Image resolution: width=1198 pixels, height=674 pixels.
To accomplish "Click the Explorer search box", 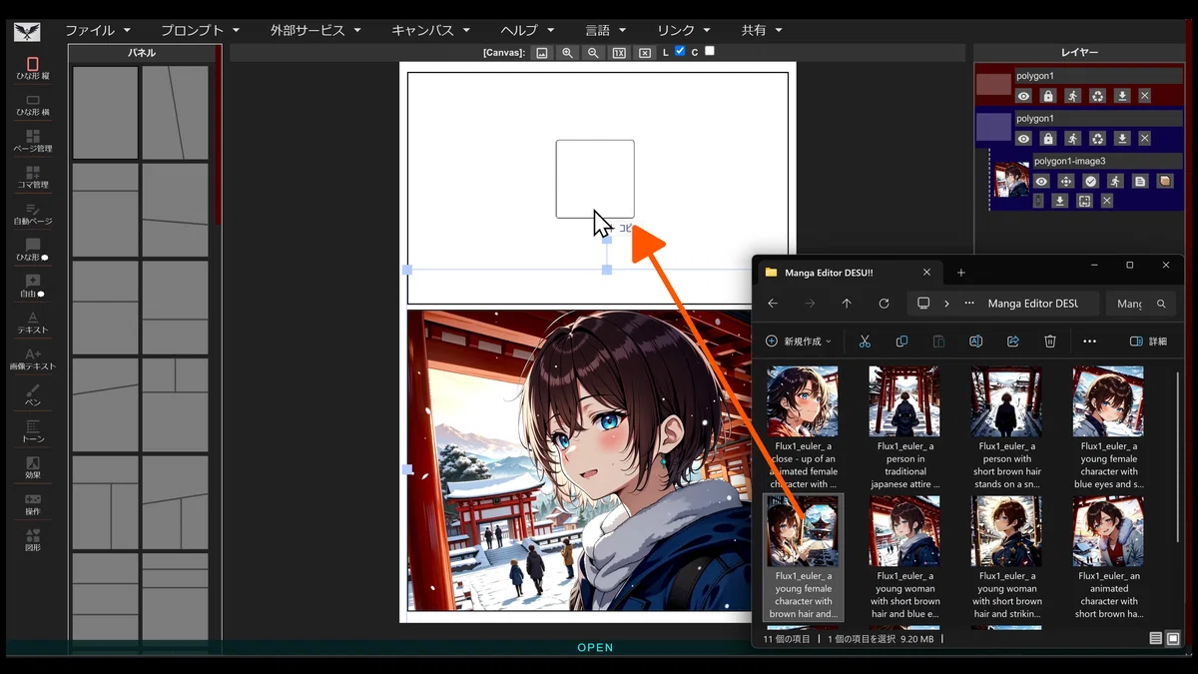I will pos(1141,304).
